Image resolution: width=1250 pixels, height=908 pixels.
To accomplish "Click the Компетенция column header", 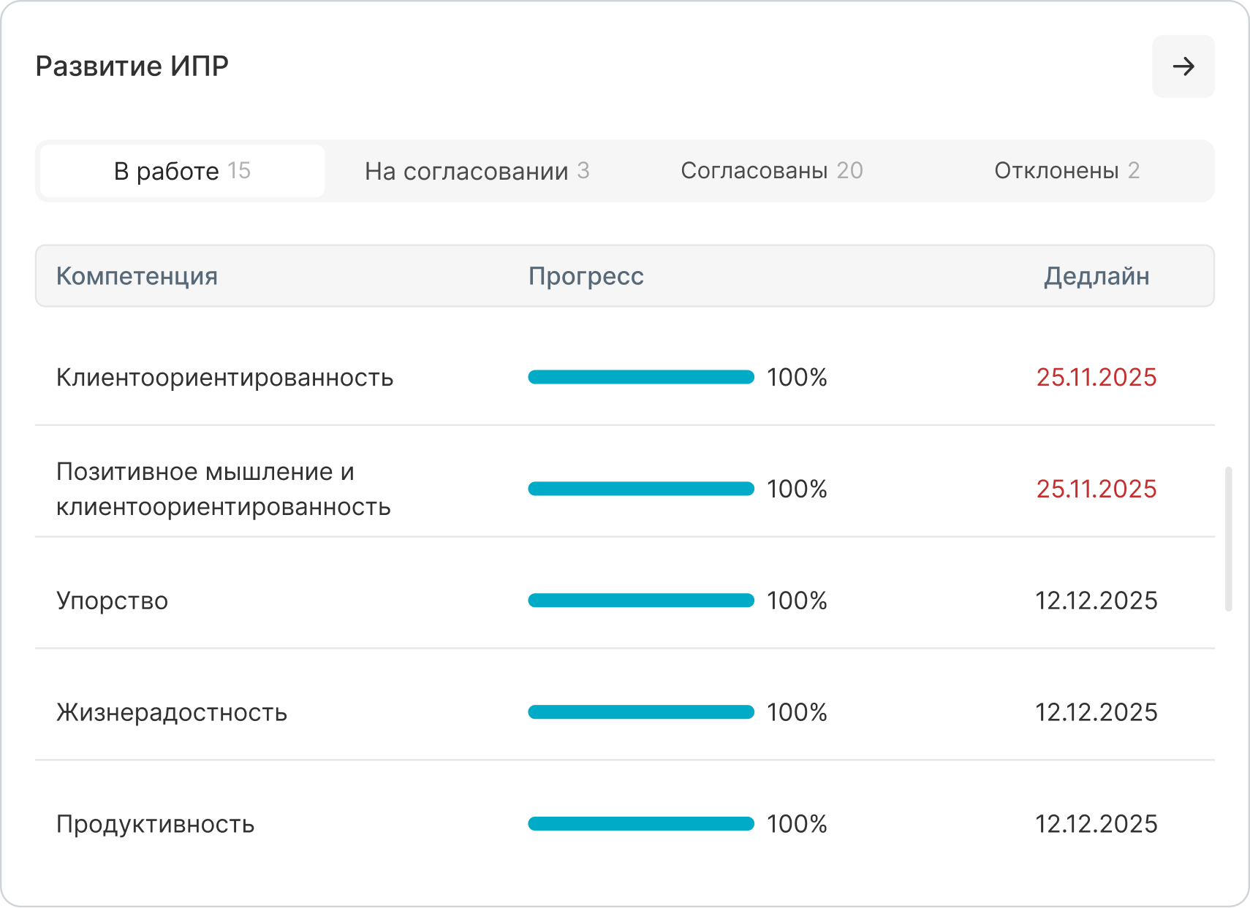I will [137, 276].
